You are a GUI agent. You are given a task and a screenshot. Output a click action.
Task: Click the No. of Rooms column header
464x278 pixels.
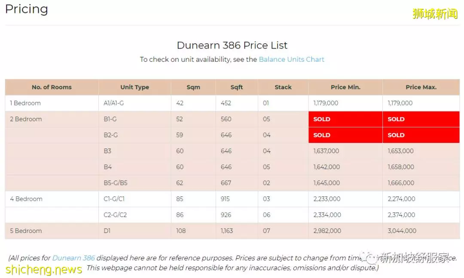(52, 87)
